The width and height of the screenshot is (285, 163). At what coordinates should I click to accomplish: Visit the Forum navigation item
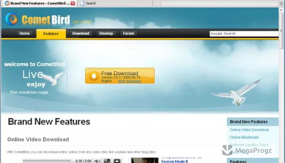tap(129, 33)
